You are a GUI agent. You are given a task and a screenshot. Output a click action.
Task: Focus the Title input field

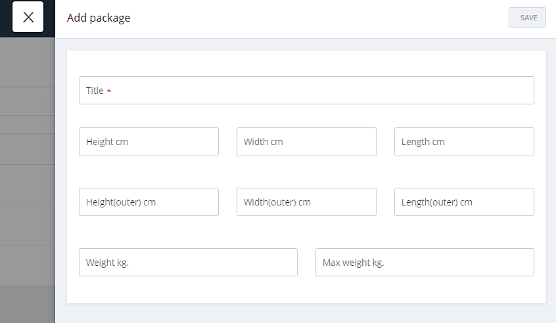click(306, 91)
